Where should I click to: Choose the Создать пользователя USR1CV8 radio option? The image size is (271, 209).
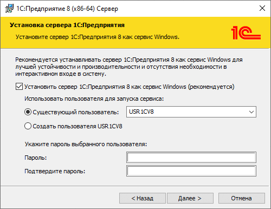tap(28, 126)
